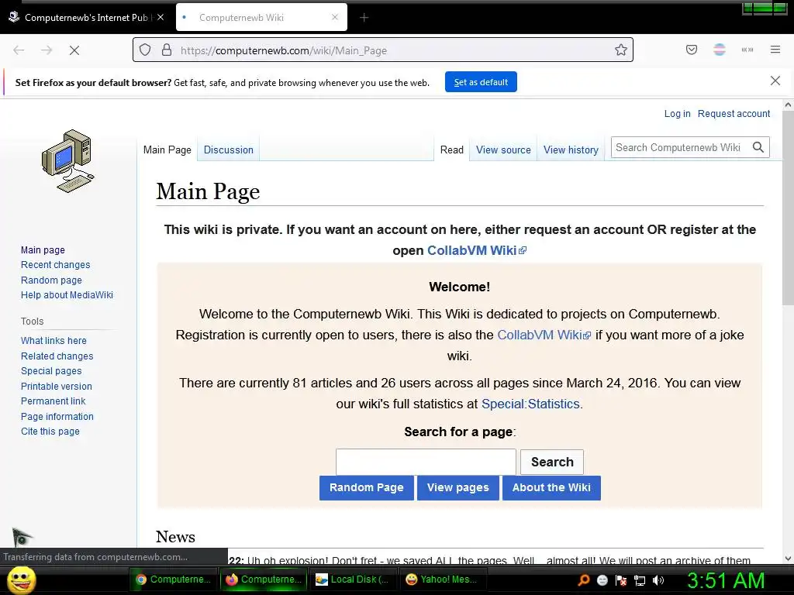Go back with the back arrow
The height and width of the screenshot is (595, 794).
19,50
